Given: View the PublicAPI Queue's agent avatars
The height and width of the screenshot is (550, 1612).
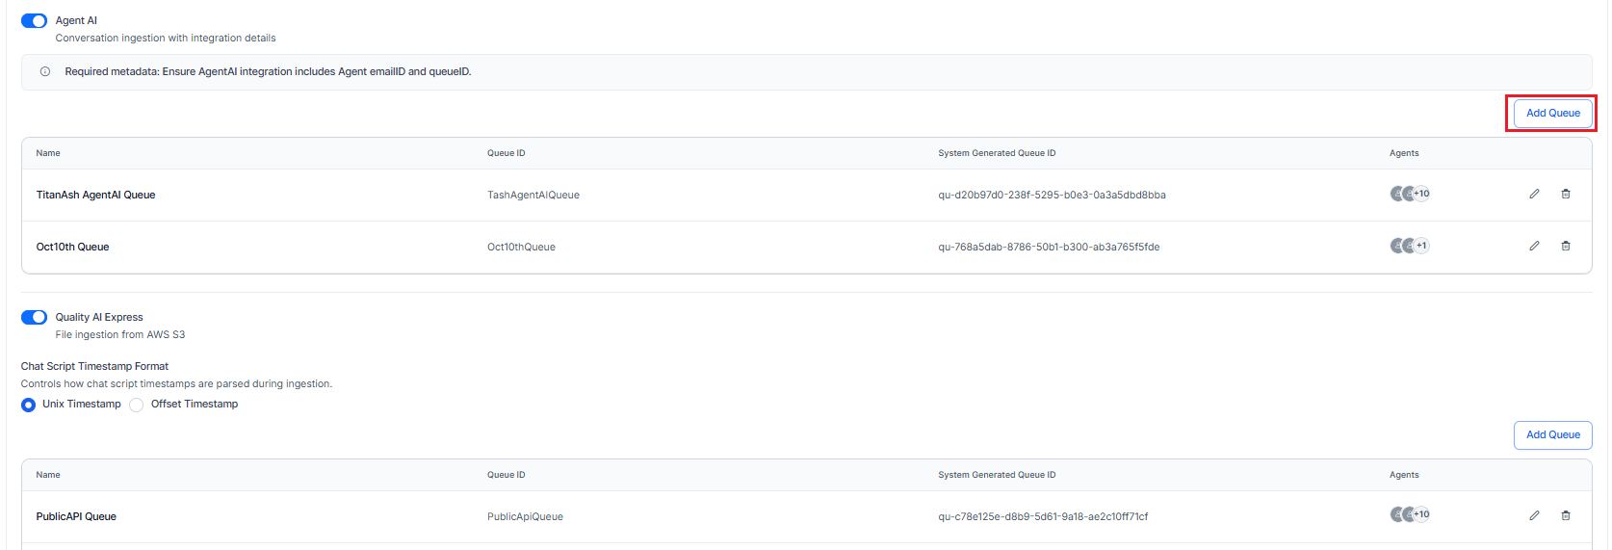Looking at the screenshot, I should pos(1403,514).
